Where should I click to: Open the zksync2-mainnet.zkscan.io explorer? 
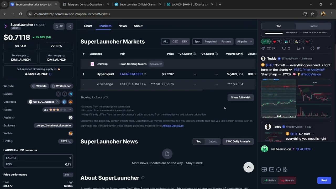pos(53,125)
